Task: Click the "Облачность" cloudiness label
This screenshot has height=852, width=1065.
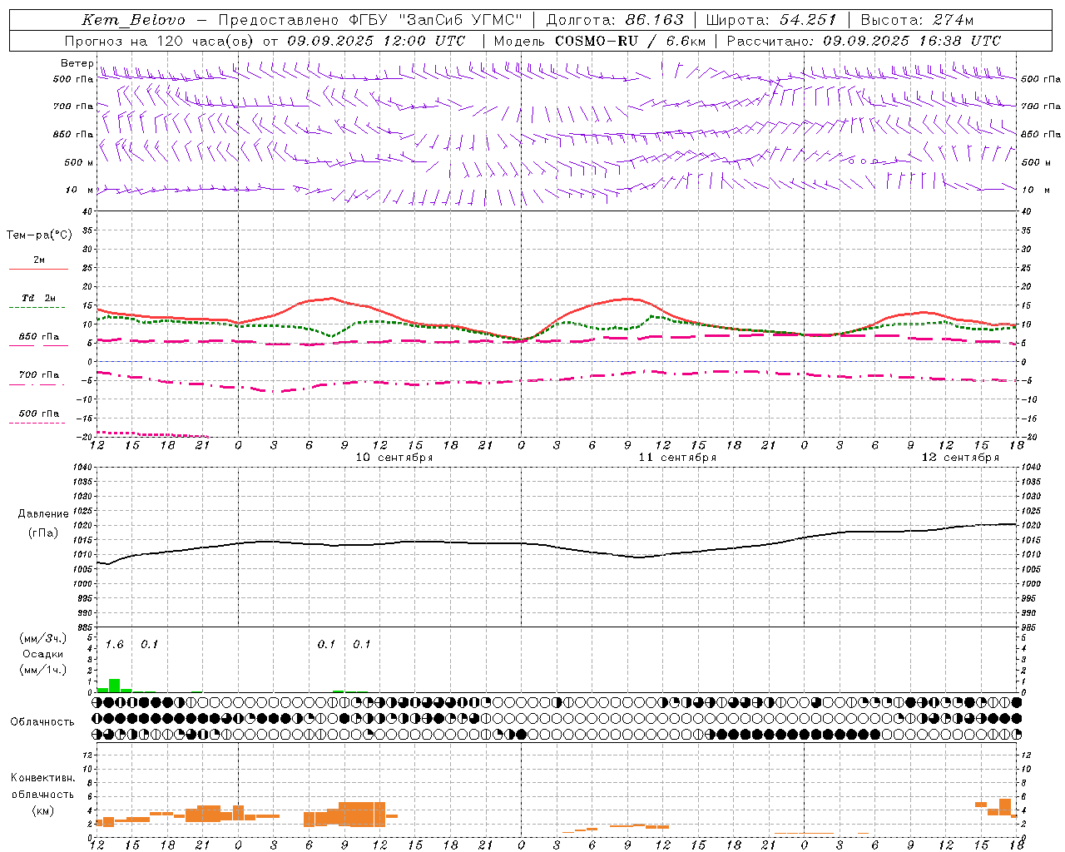Action: click(42, 721)
